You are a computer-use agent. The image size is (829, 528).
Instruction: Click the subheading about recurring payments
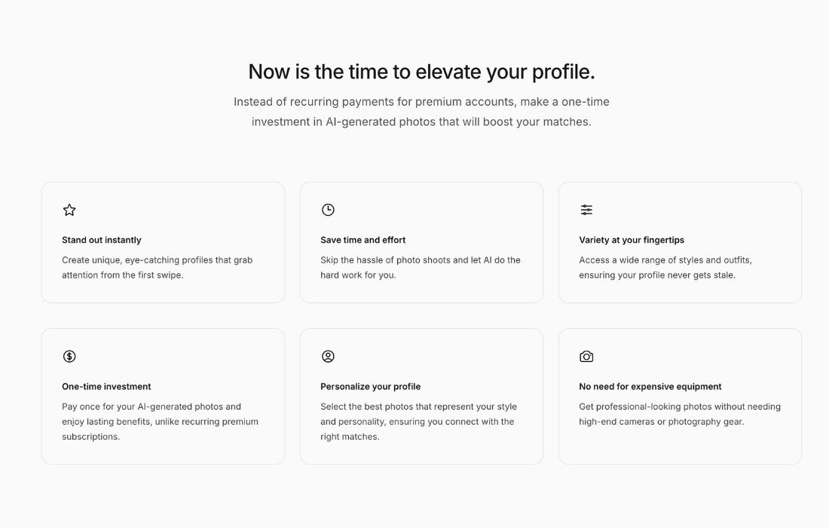coord(421,112)
